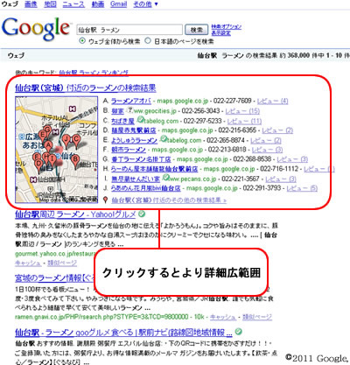Screen dimensions: 350x365
Task: Open 仙台駅(宮城)付近のラーメンの検索結果 heading link
Action: [x=86, y=88]
